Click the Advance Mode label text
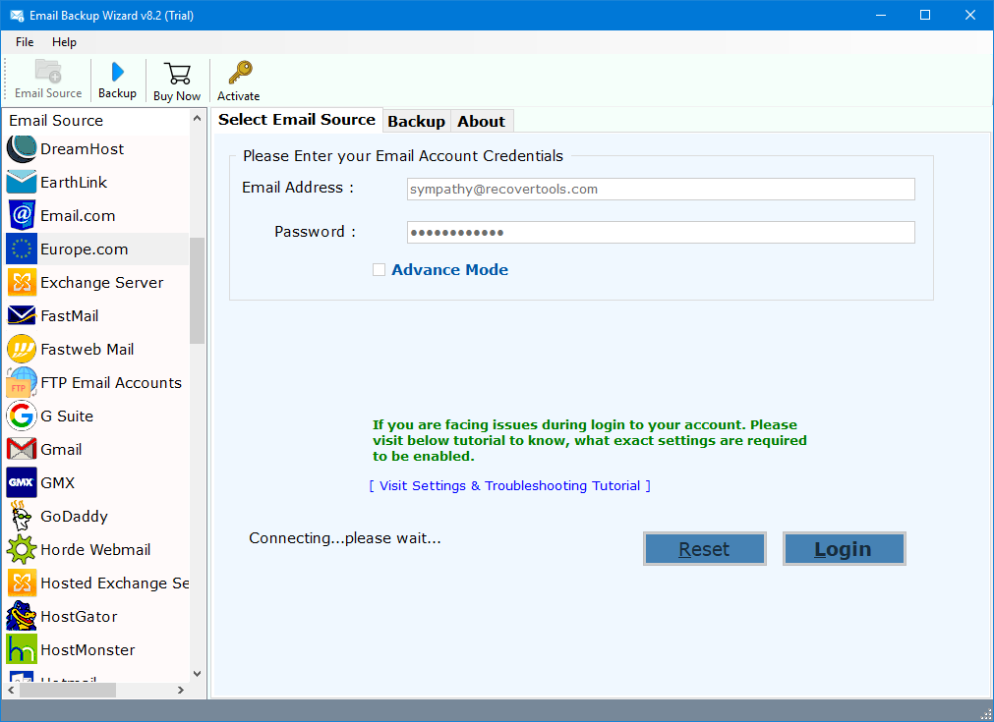Viewport: 994px width, 722px height. pos(450,270)
